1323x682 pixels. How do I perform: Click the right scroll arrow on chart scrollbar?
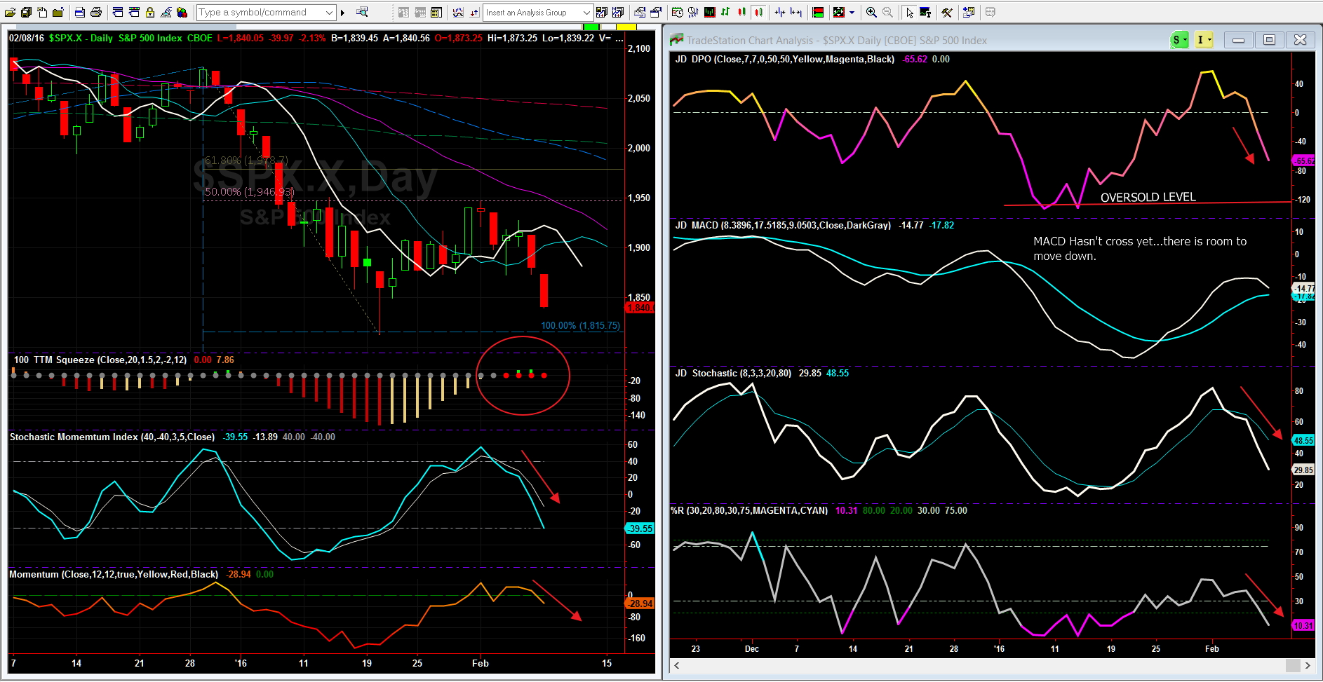tap(1308, 665)
